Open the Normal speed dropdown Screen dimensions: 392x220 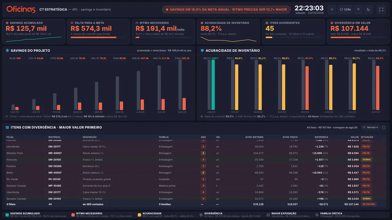[x=370, y=127]
